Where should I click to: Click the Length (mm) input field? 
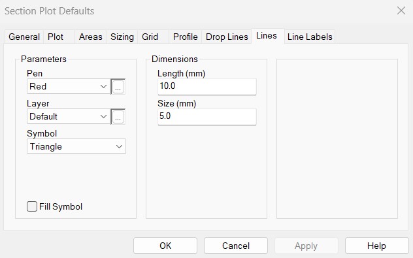[207, 87]
